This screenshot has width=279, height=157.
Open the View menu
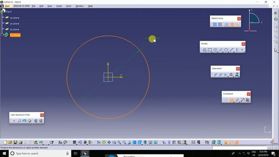[50, 6]
